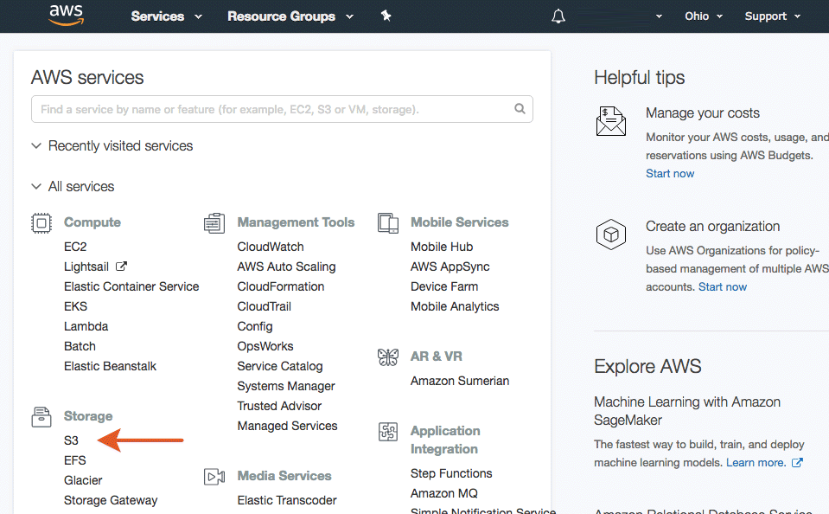Open Storage Gateway service
This screenshot has height=514, width=829.
click(x=111, y=500)
